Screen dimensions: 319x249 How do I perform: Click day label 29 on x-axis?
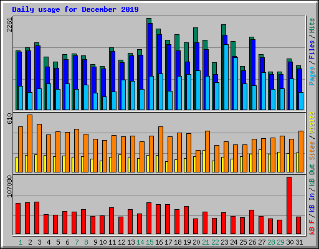pyautogui.click(x=280, y=242)
